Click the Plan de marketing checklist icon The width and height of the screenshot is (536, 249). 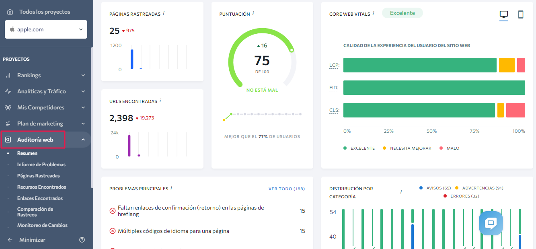click(8, 123)
